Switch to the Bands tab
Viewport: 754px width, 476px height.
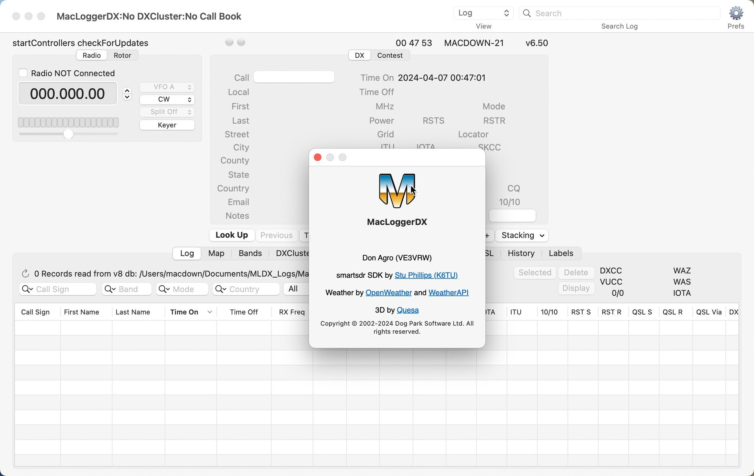(250, 253)
